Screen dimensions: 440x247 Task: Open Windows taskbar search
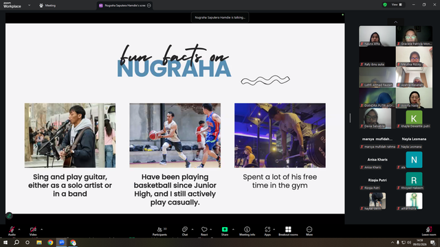pyautogui.click(x=16, y=242)
